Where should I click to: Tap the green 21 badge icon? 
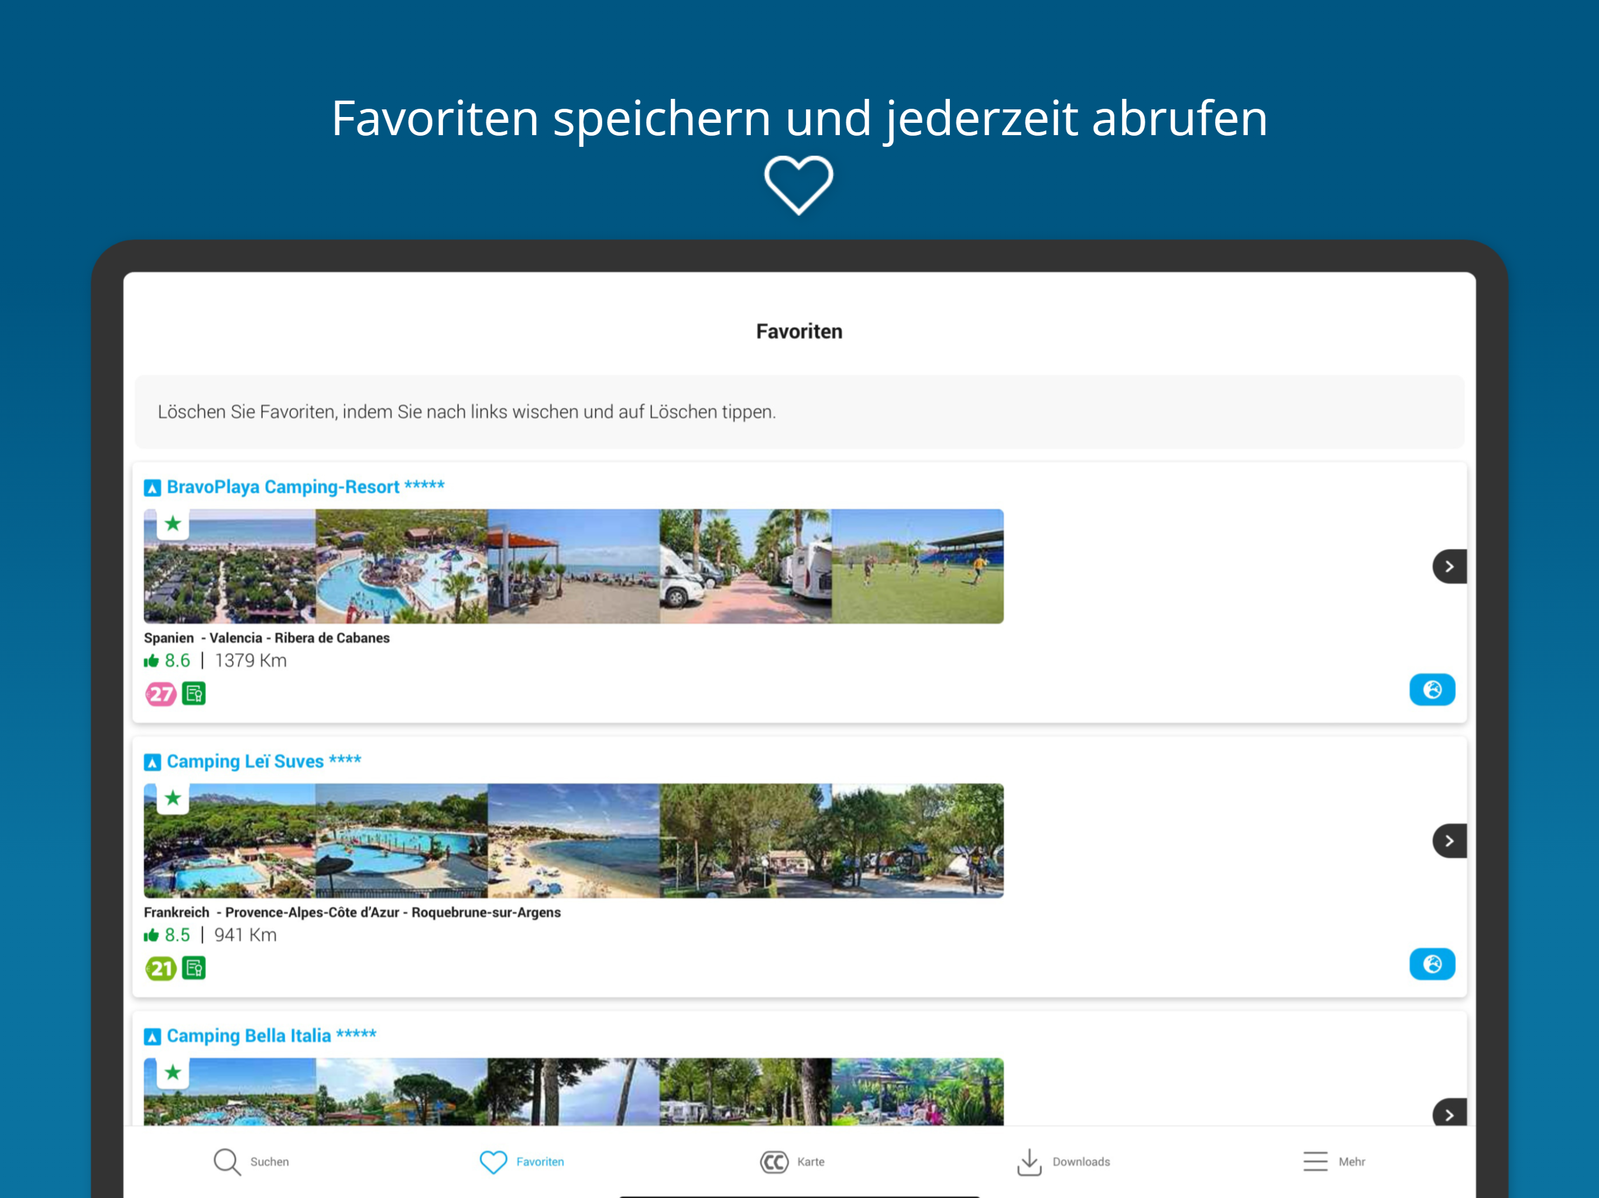coord(160,968)
